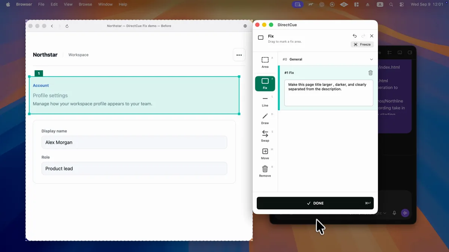Open the Apple menu

(x=8, y=4)
